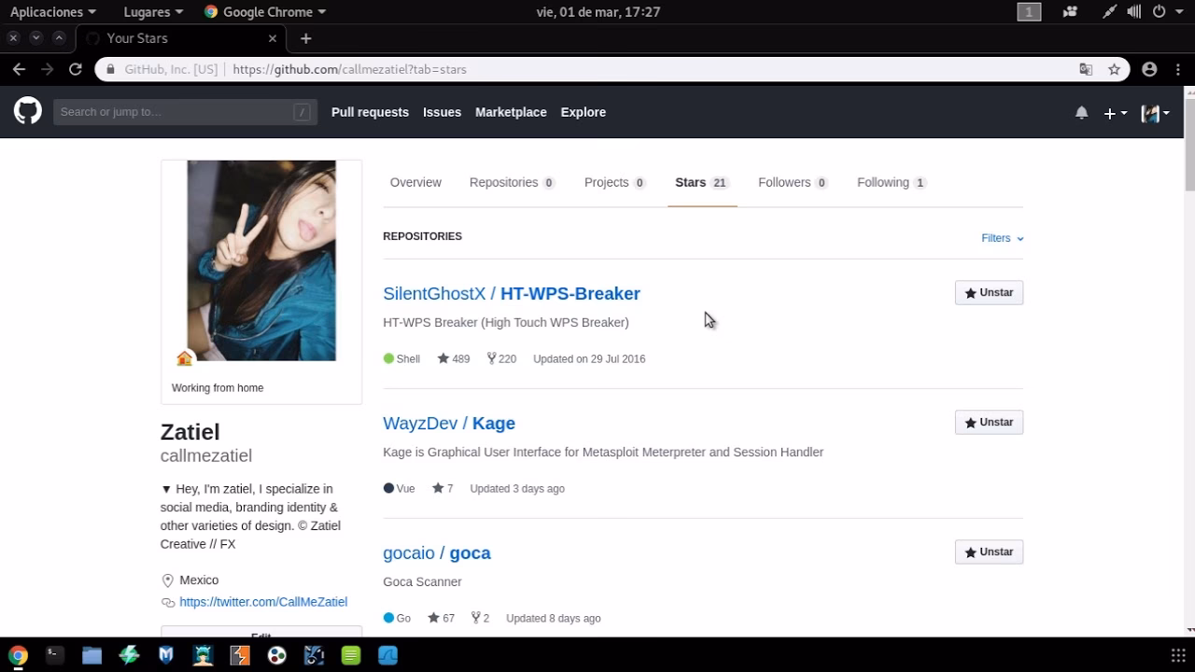This screenshot has height=672, width=1195.
Task: Open the green notes app in taskbar
Action: (351, 655)
